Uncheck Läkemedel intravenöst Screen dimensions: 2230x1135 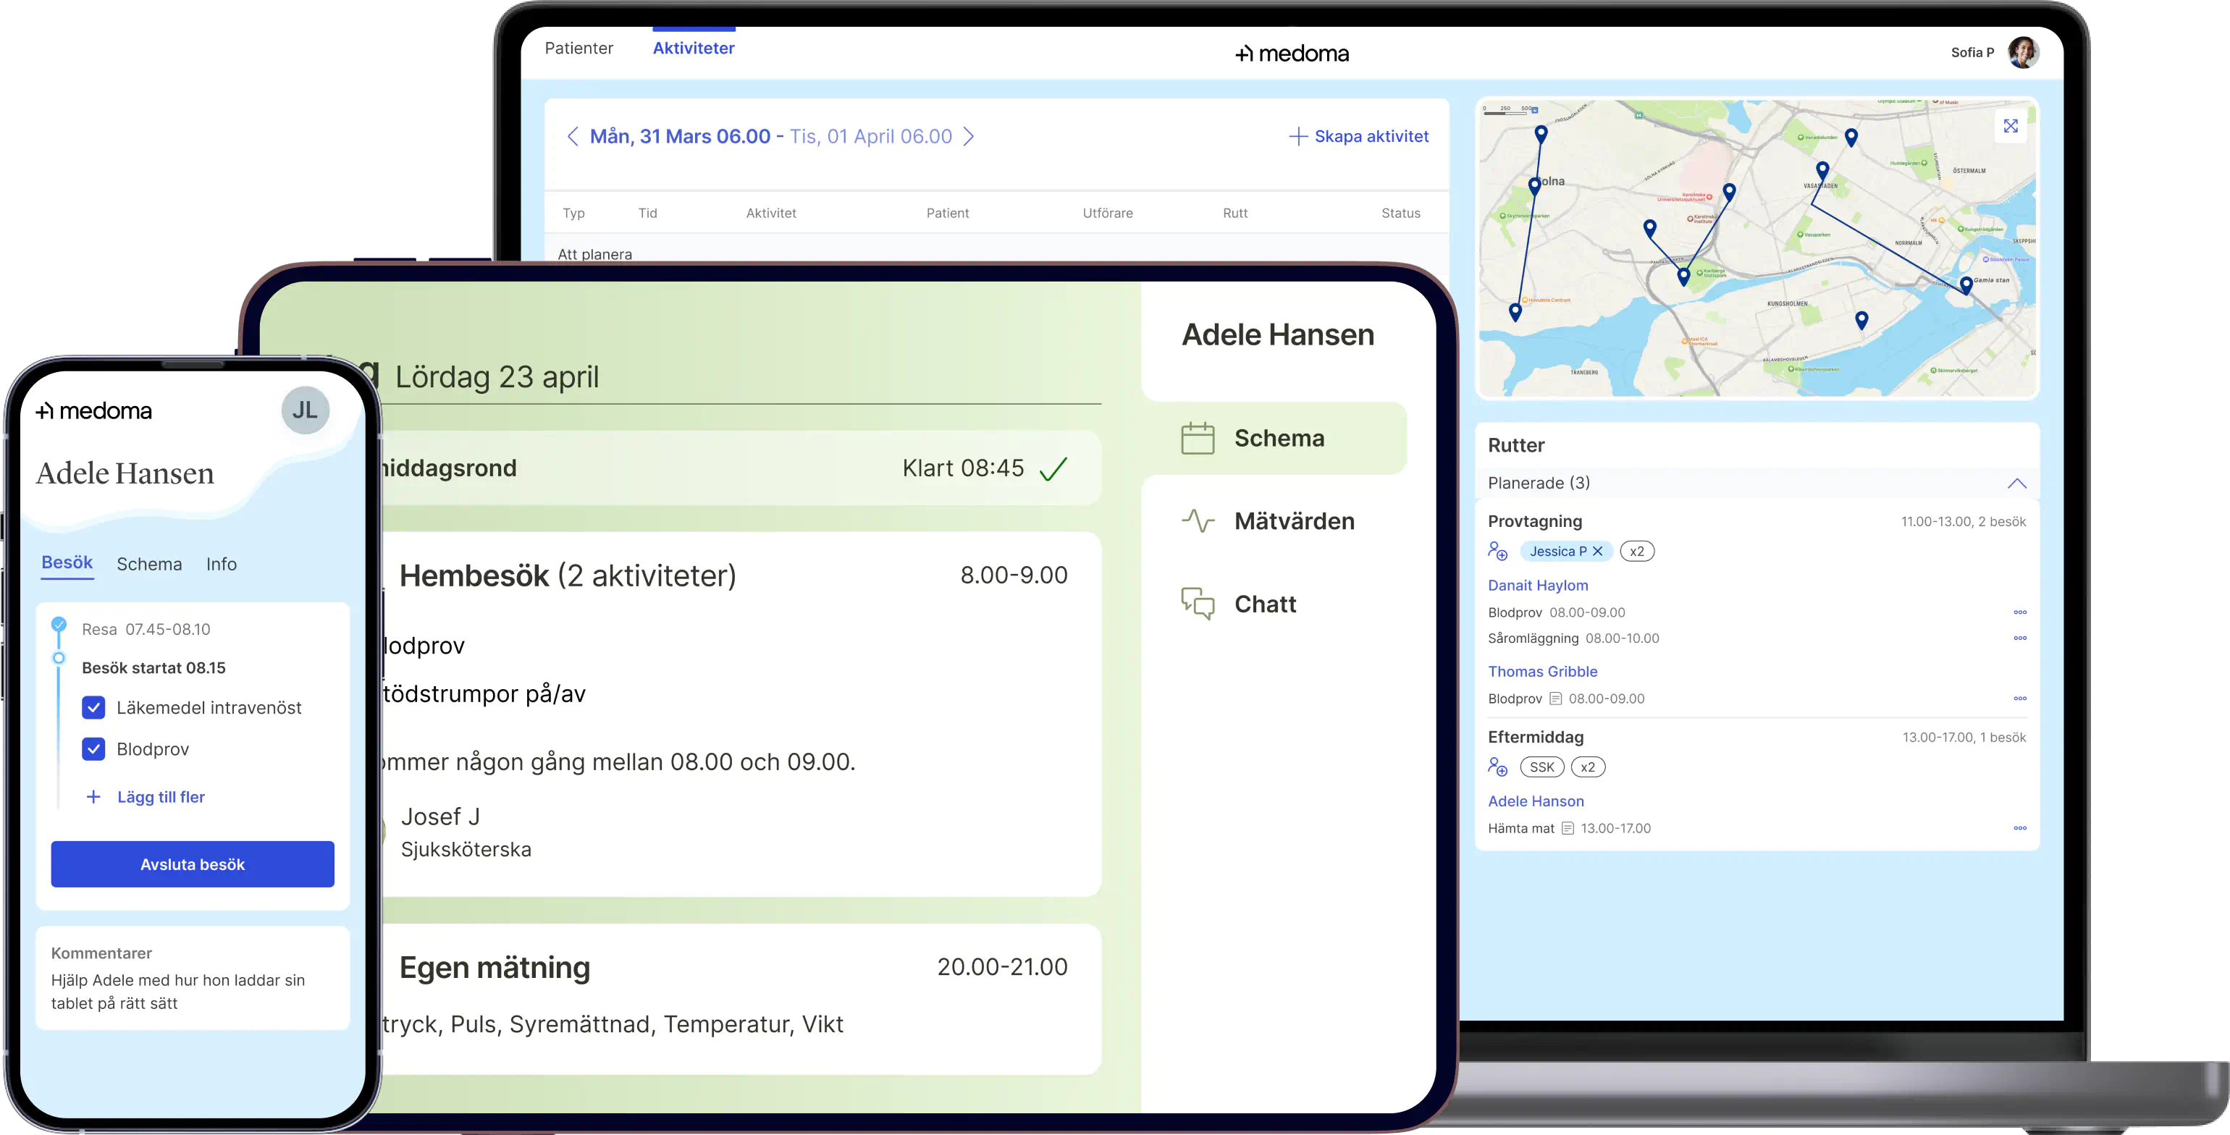click(93, 707)
